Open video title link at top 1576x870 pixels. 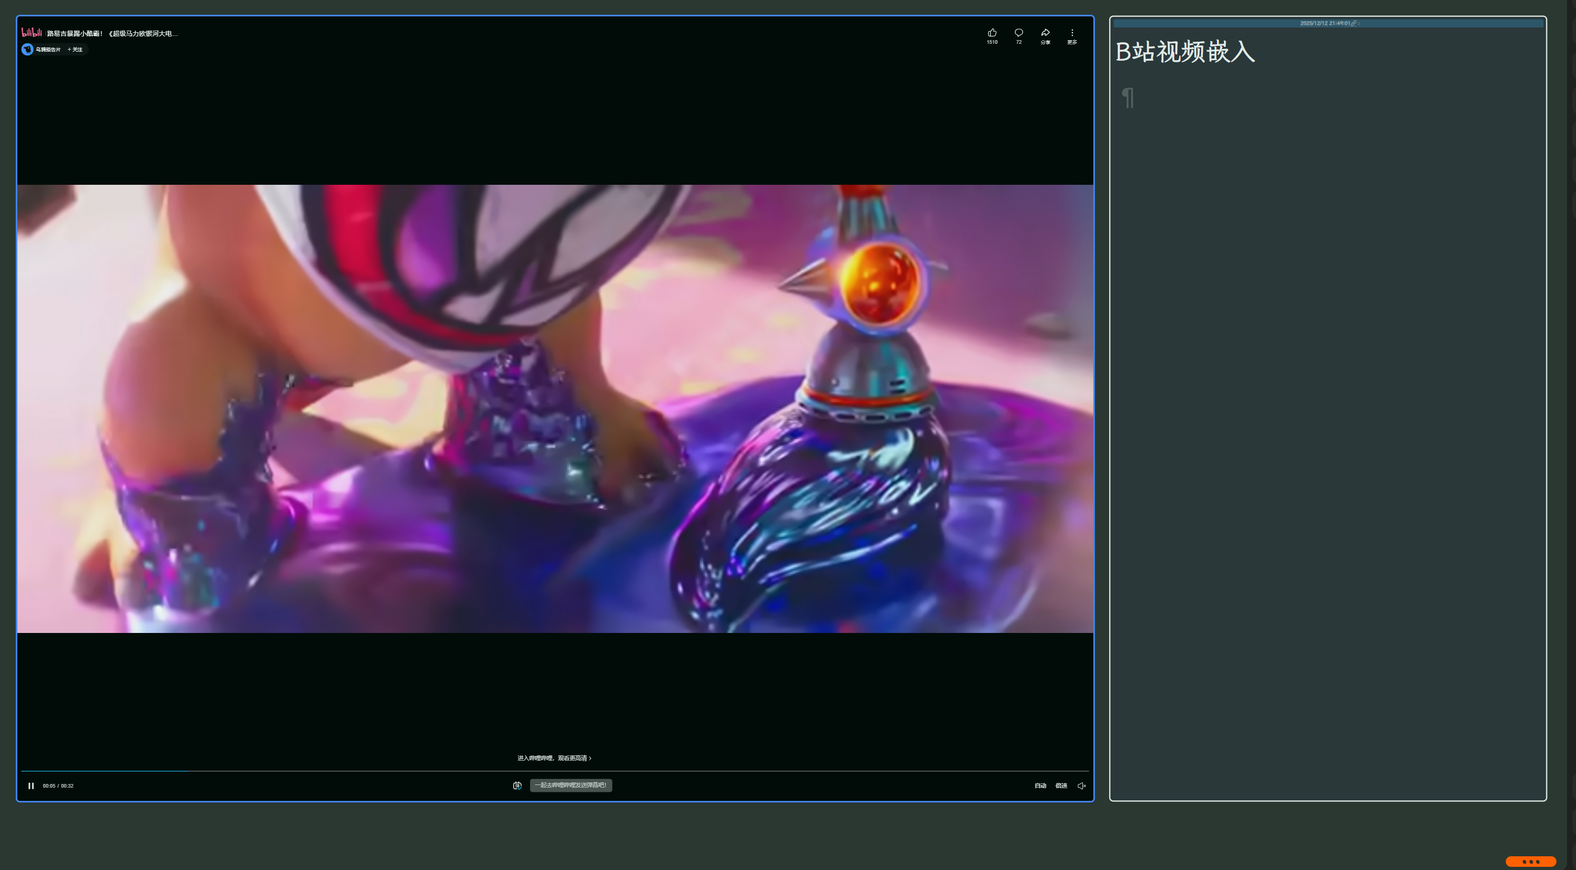coord(112,34)
